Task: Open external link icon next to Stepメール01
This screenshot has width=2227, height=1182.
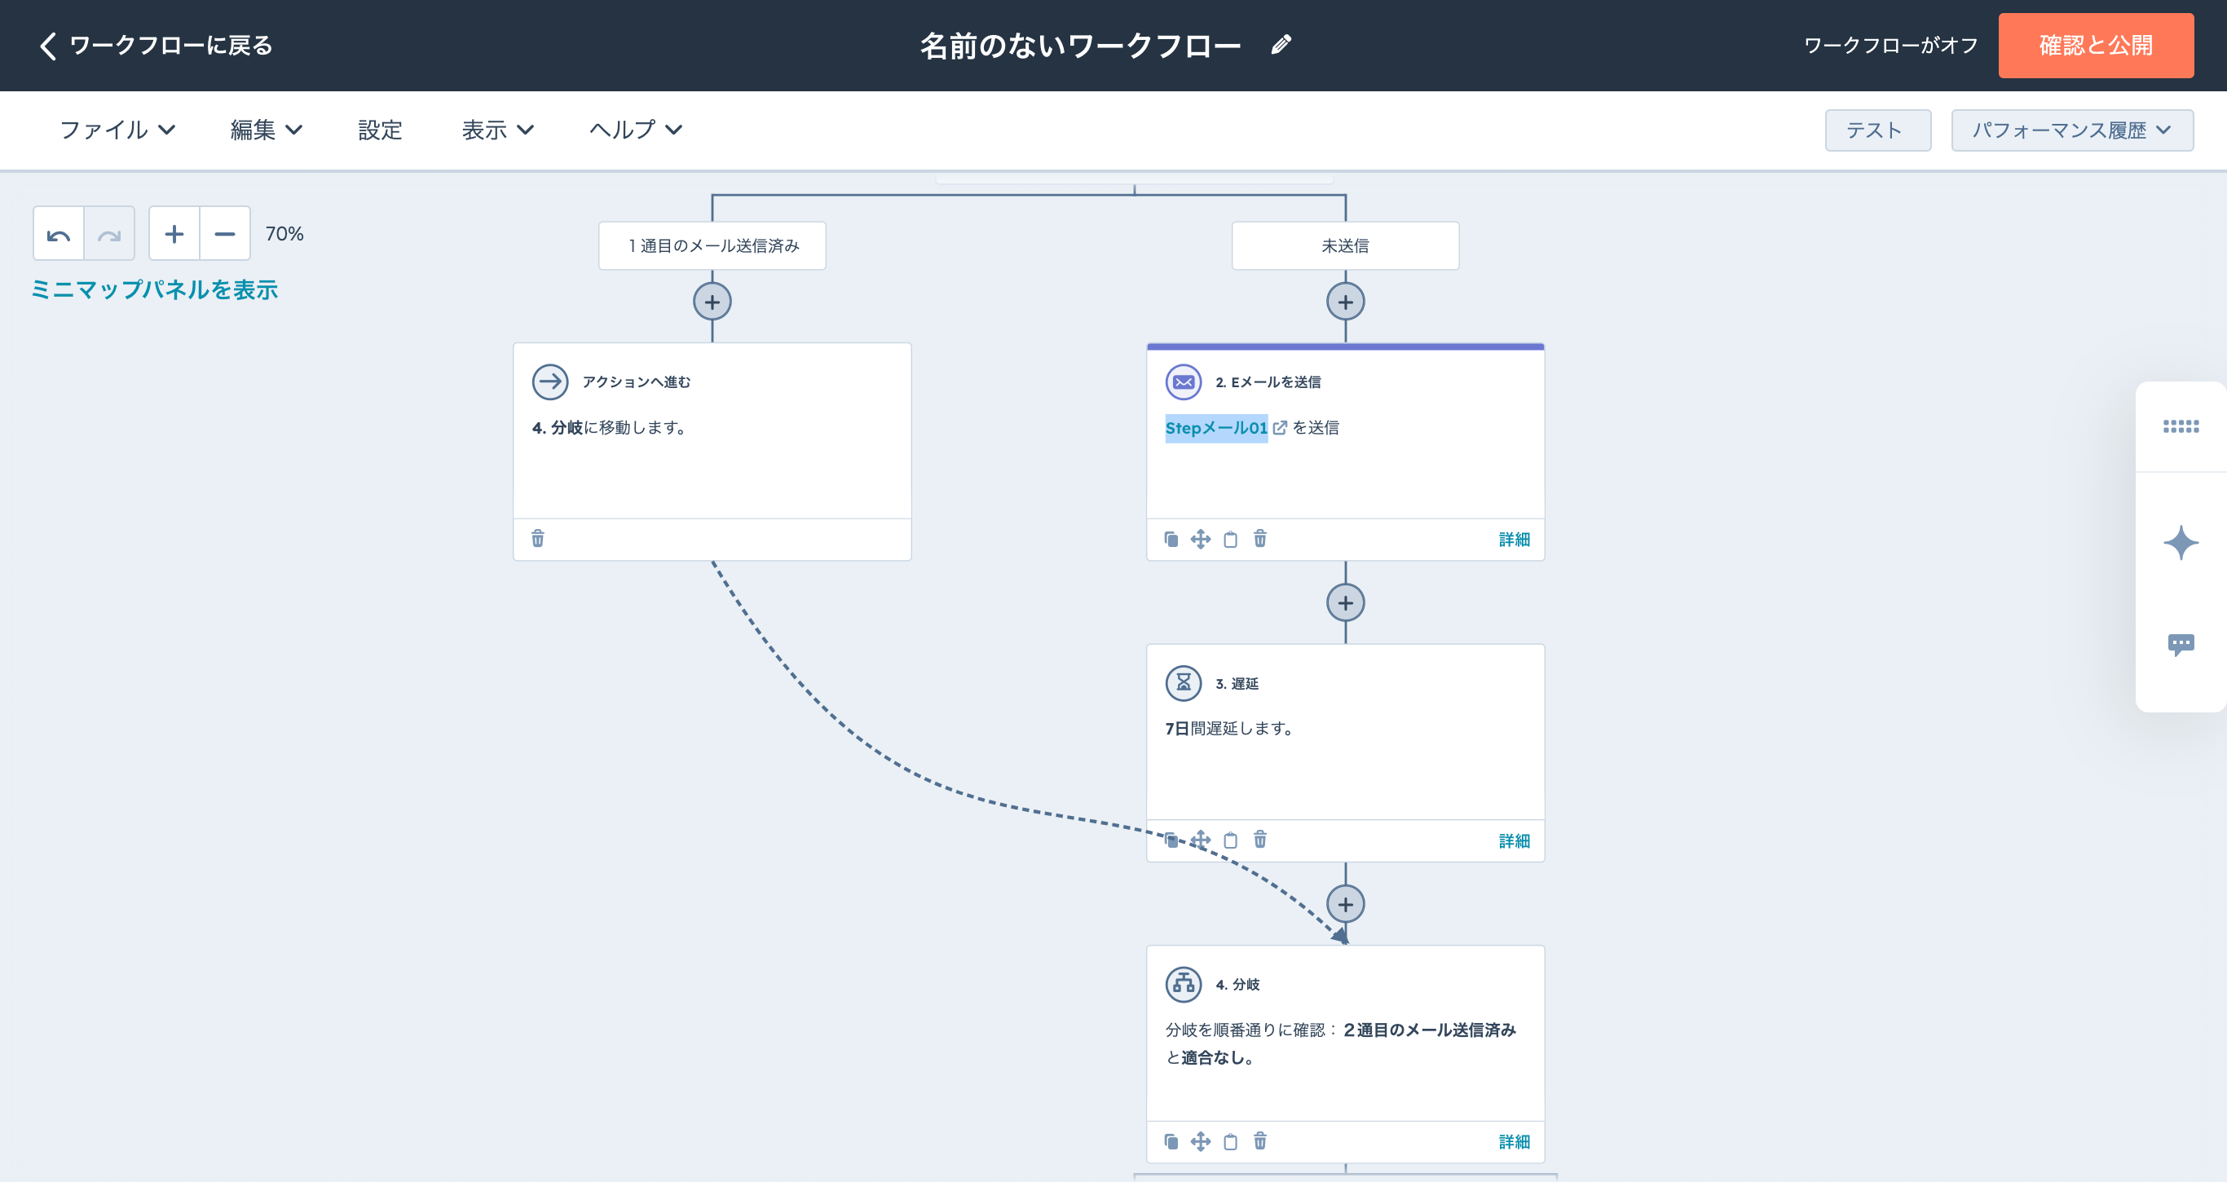Action: (1280, 427)
